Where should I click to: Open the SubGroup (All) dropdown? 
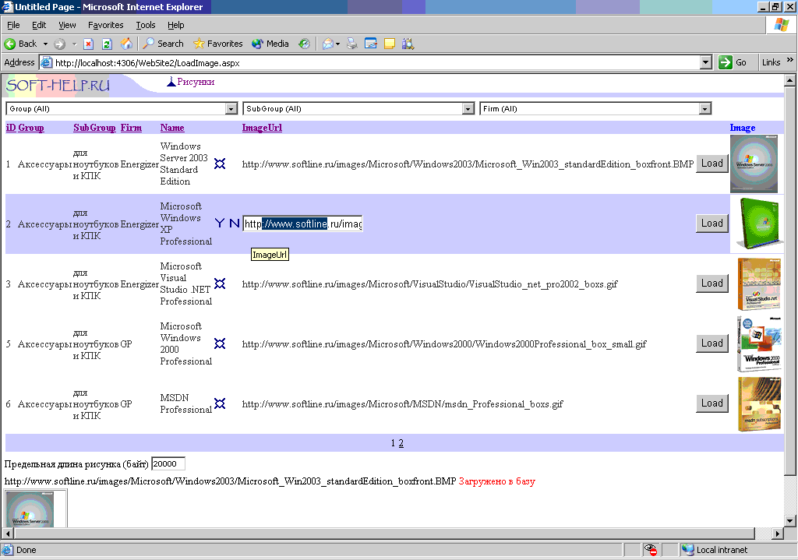468,109
